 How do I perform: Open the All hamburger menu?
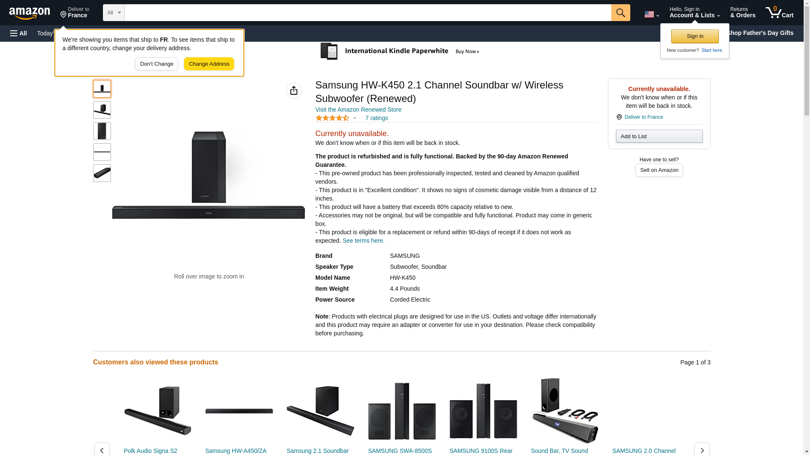pos(19,33)
